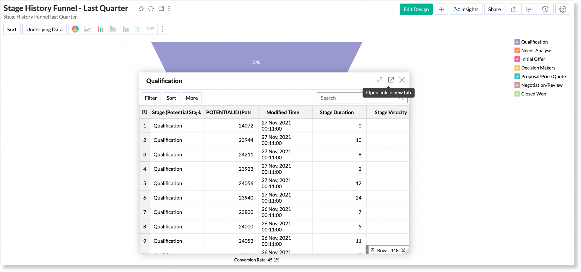The image size is (581, 272).
Task: Select the map chart type icon
Action: click(150, 29)
